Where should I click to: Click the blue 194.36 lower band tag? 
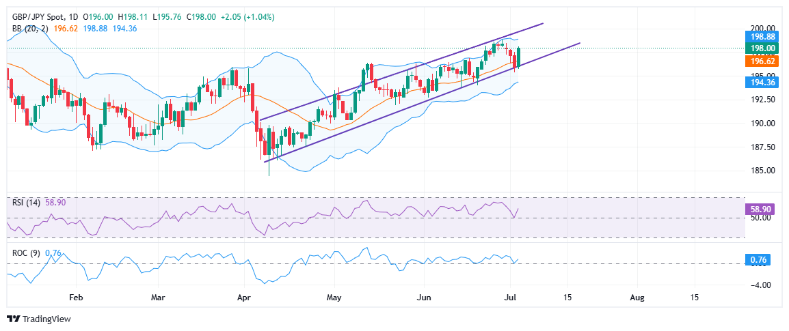[762, 83]
